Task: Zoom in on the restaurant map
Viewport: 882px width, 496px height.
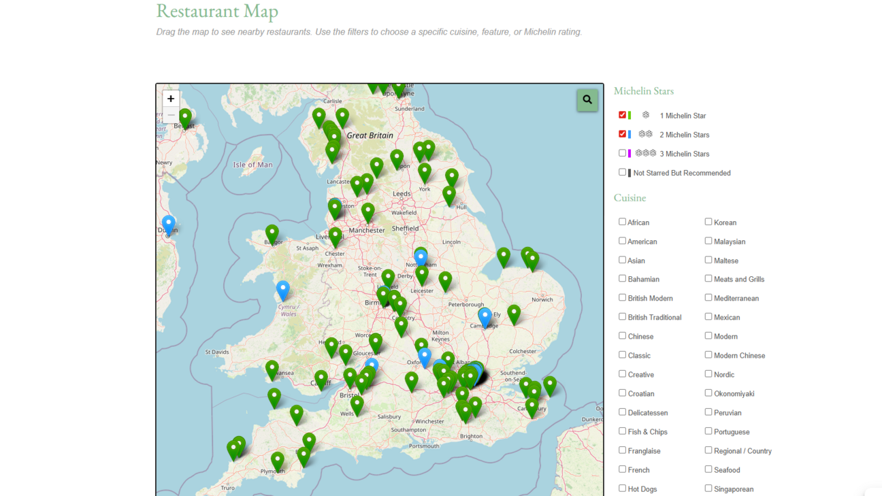Action: tap(171, 99)
